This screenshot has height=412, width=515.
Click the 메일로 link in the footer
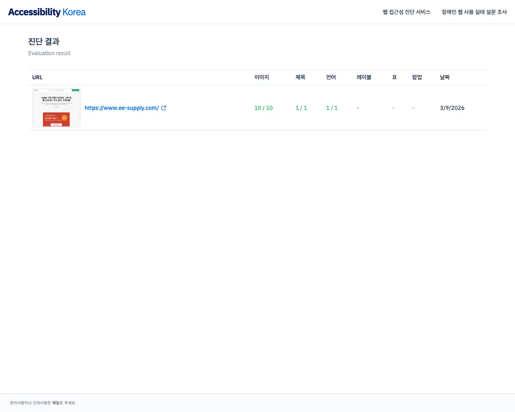58,403
